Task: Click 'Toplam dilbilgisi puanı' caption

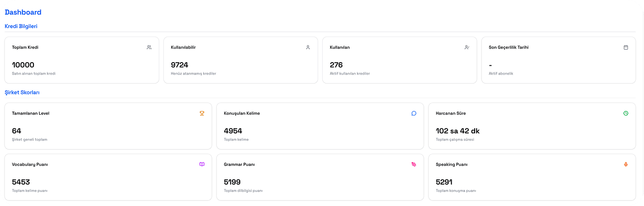Action: [243, 190]
